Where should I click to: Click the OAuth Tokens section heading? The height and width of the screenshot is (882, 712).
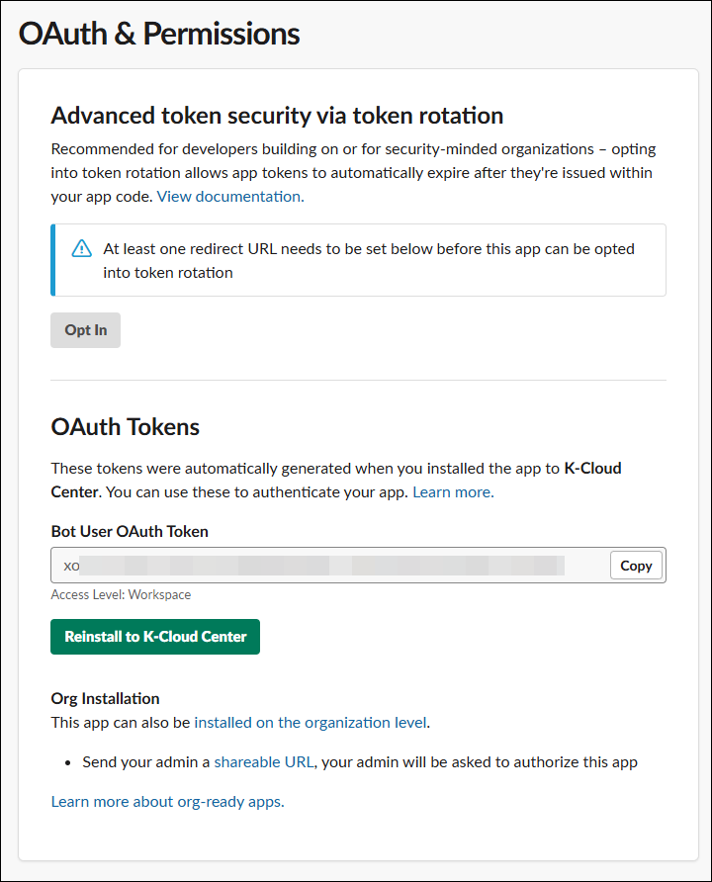click(126, 427)
